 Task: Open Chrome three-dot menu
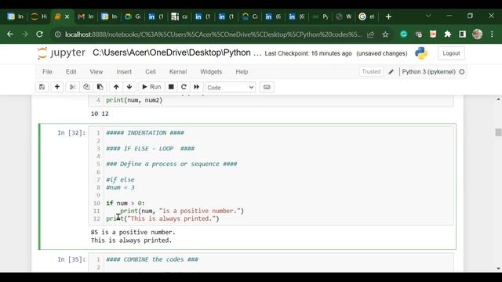pos(492,34)
